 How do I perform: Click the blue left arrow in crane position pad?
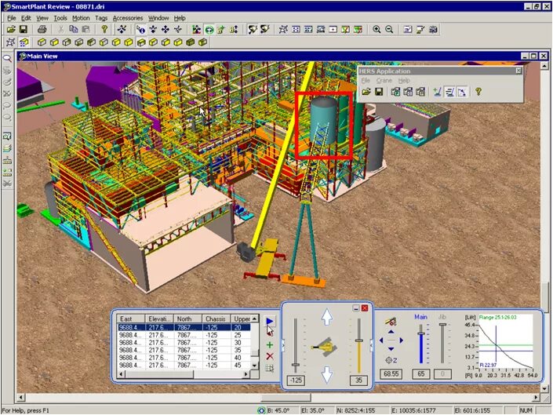click(381, 340)
